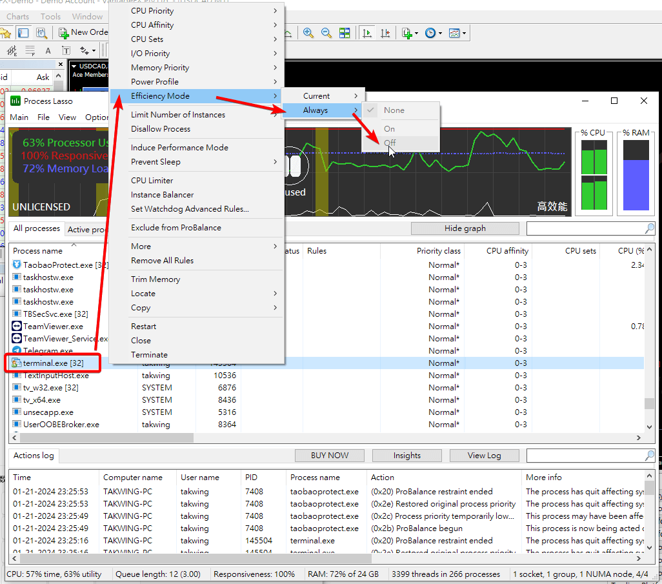Close the Market Watch panel with x
Screen dimensions: 662x584
pyautogui.click(x=61, y=64)
